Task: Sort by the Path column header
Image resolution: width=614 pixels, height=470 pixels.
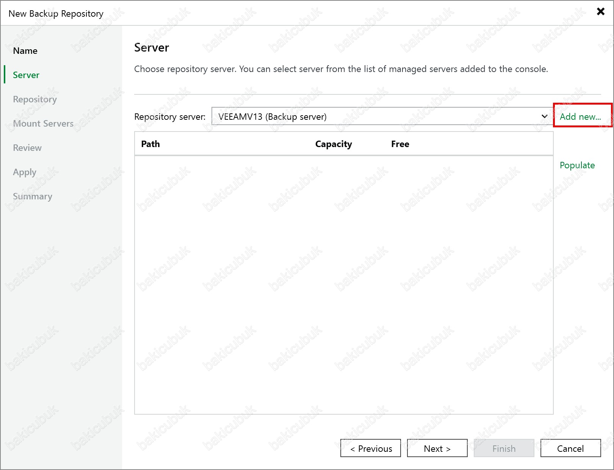Action: pyautogui.click(x=150, y=144)
